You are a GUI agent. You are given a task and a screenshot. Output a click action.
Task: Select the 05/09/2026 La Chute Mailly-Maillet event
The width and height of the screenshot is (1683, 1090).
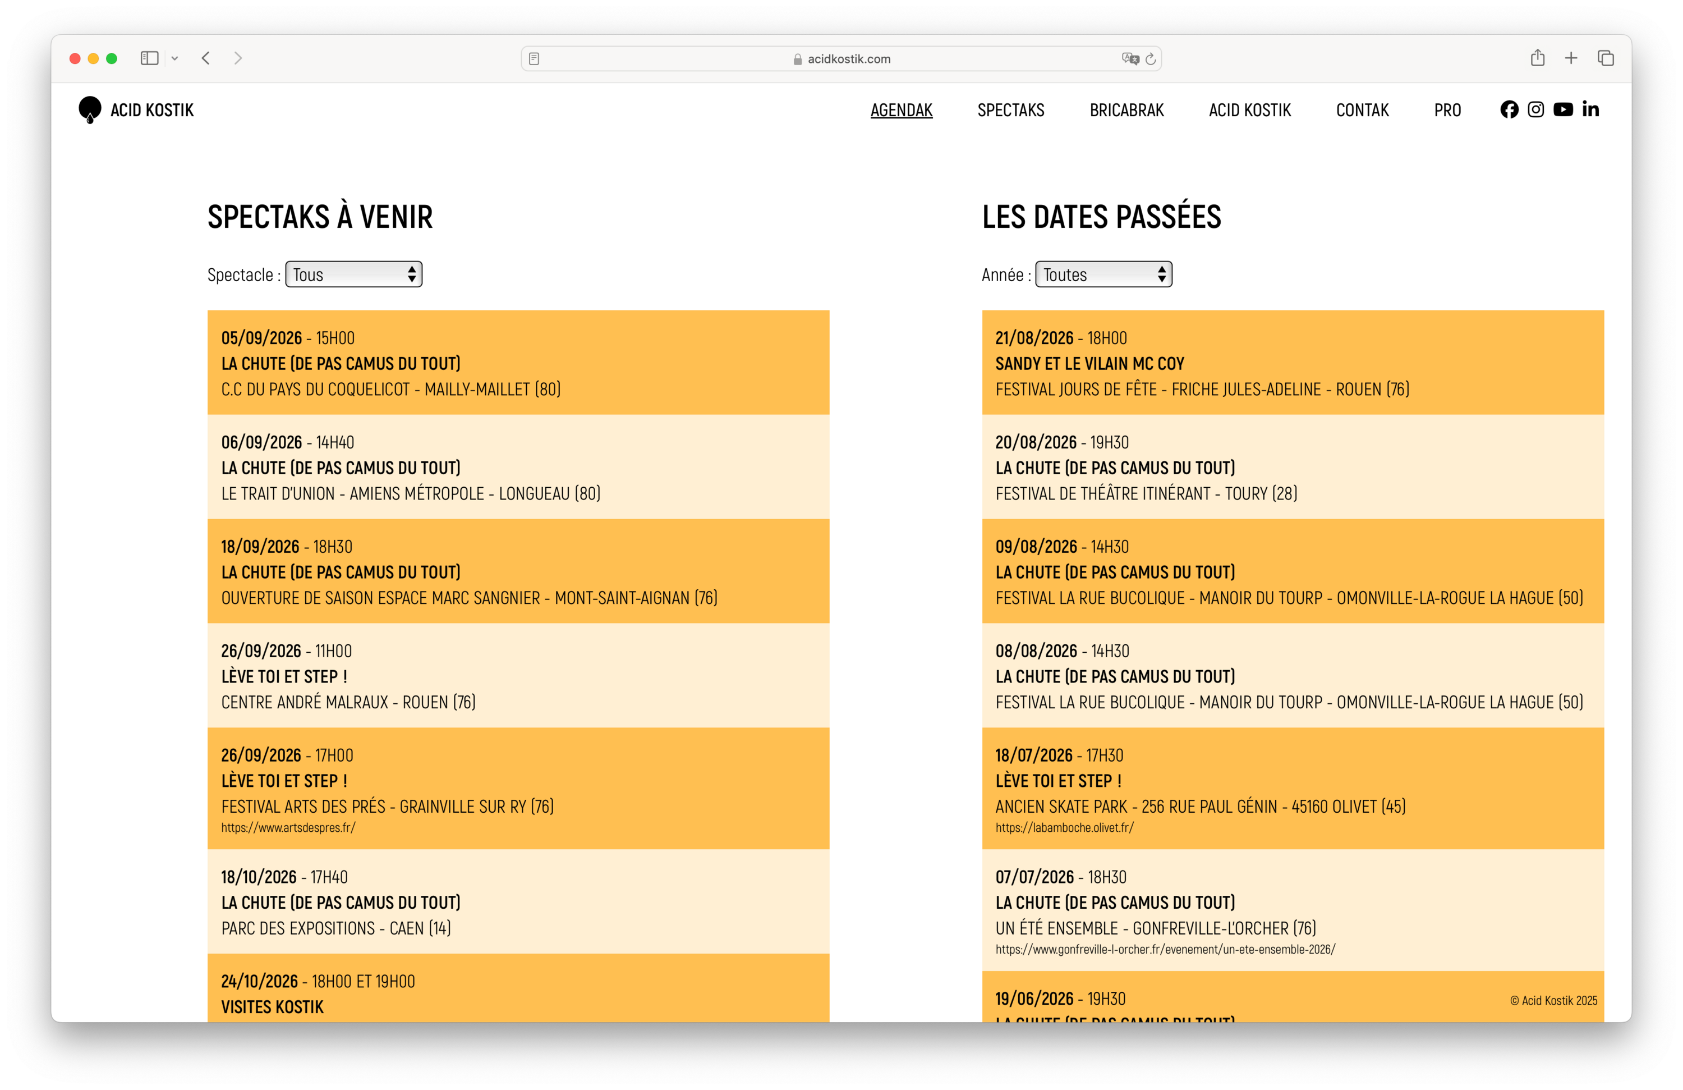(518, 362)
